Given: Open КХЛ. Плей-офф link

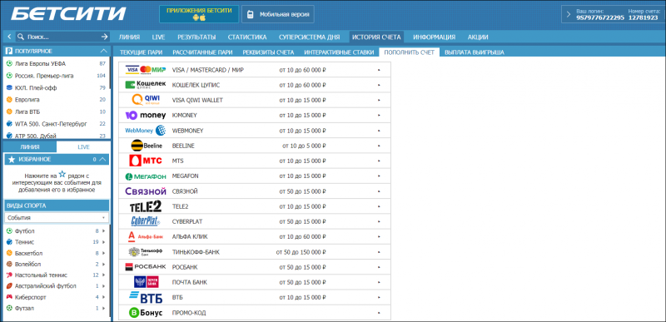Looking at the screenshot, I should (x=36, y=88).
